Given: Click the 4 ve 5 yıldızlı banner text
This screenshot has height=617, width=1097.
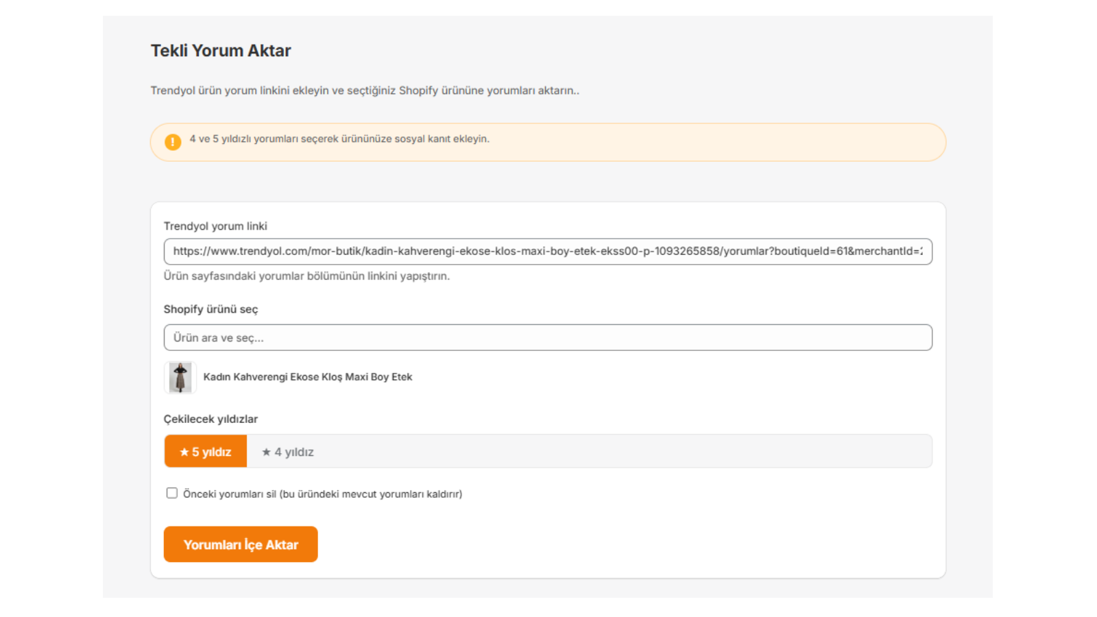Looking at the screenshot, I should [x=339, y=138].
